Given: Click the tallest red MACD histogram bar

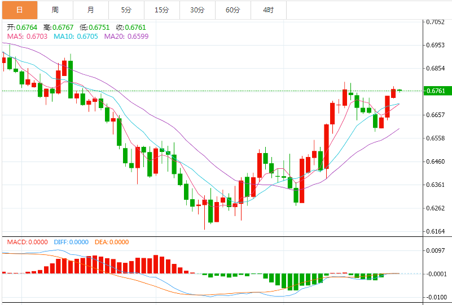Looking at the screenshot, I should 156,264.
